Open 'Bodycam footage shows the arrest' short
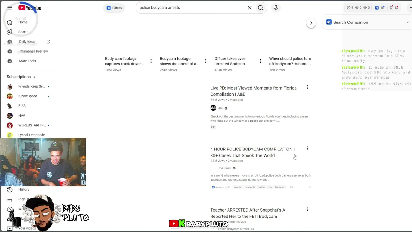 [x=180, y=61]
